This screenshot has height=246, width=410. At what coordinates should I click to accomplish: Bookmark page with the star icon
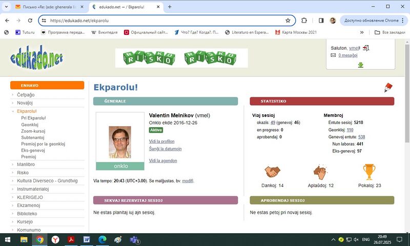pyautogui.click(x=288, y=20)
